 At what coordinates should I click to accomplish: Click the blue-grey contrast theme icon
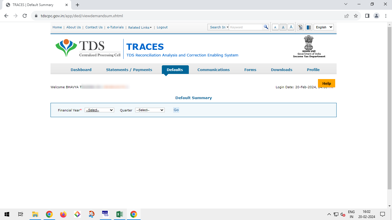(308, 27)
